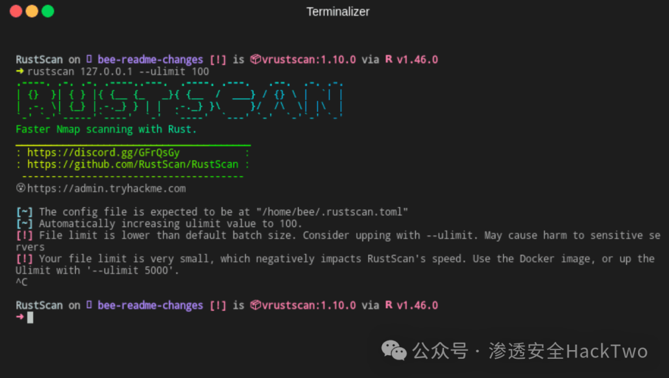The image size is (669, 378).
Task: Click the [~] marker before the config file message
Action: 24,212
